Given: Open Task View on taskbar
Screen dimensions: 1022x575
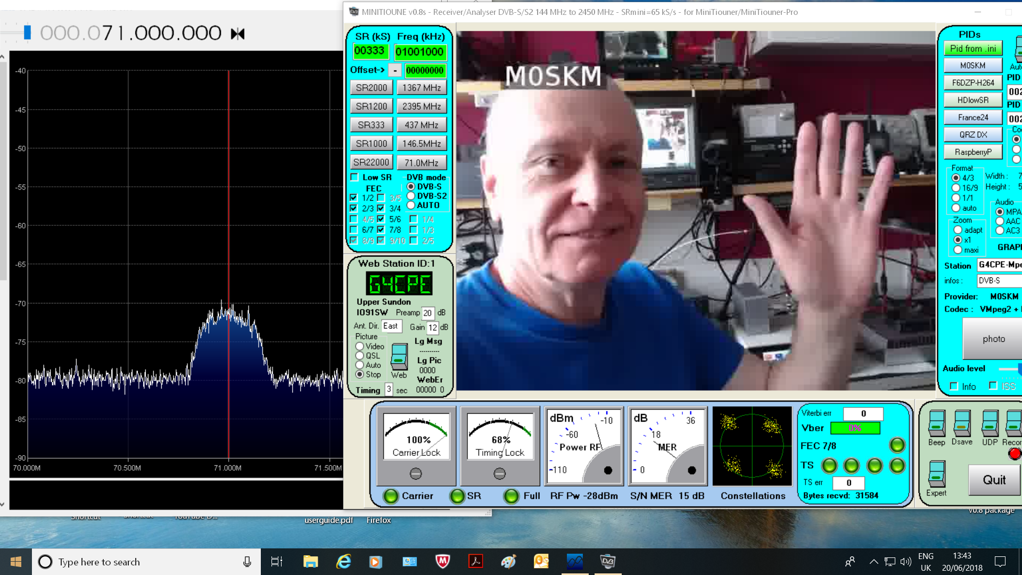Looking at the screenshot, I should 277,562.
